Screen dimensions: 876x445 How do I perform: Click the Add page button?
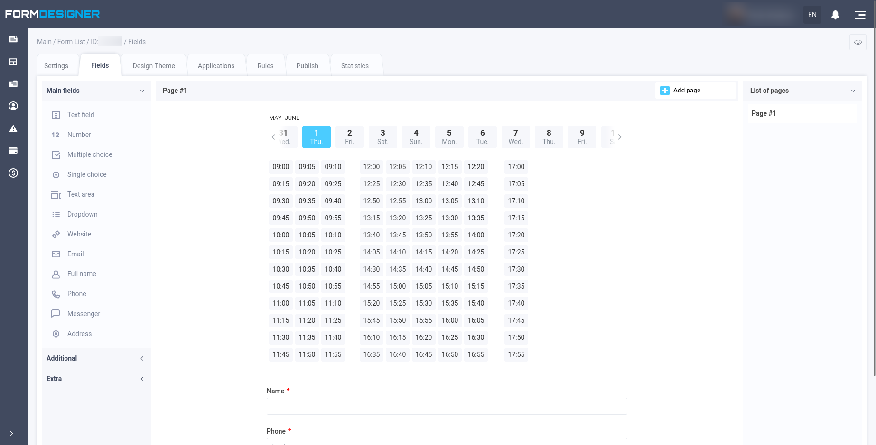click(695, 91)
